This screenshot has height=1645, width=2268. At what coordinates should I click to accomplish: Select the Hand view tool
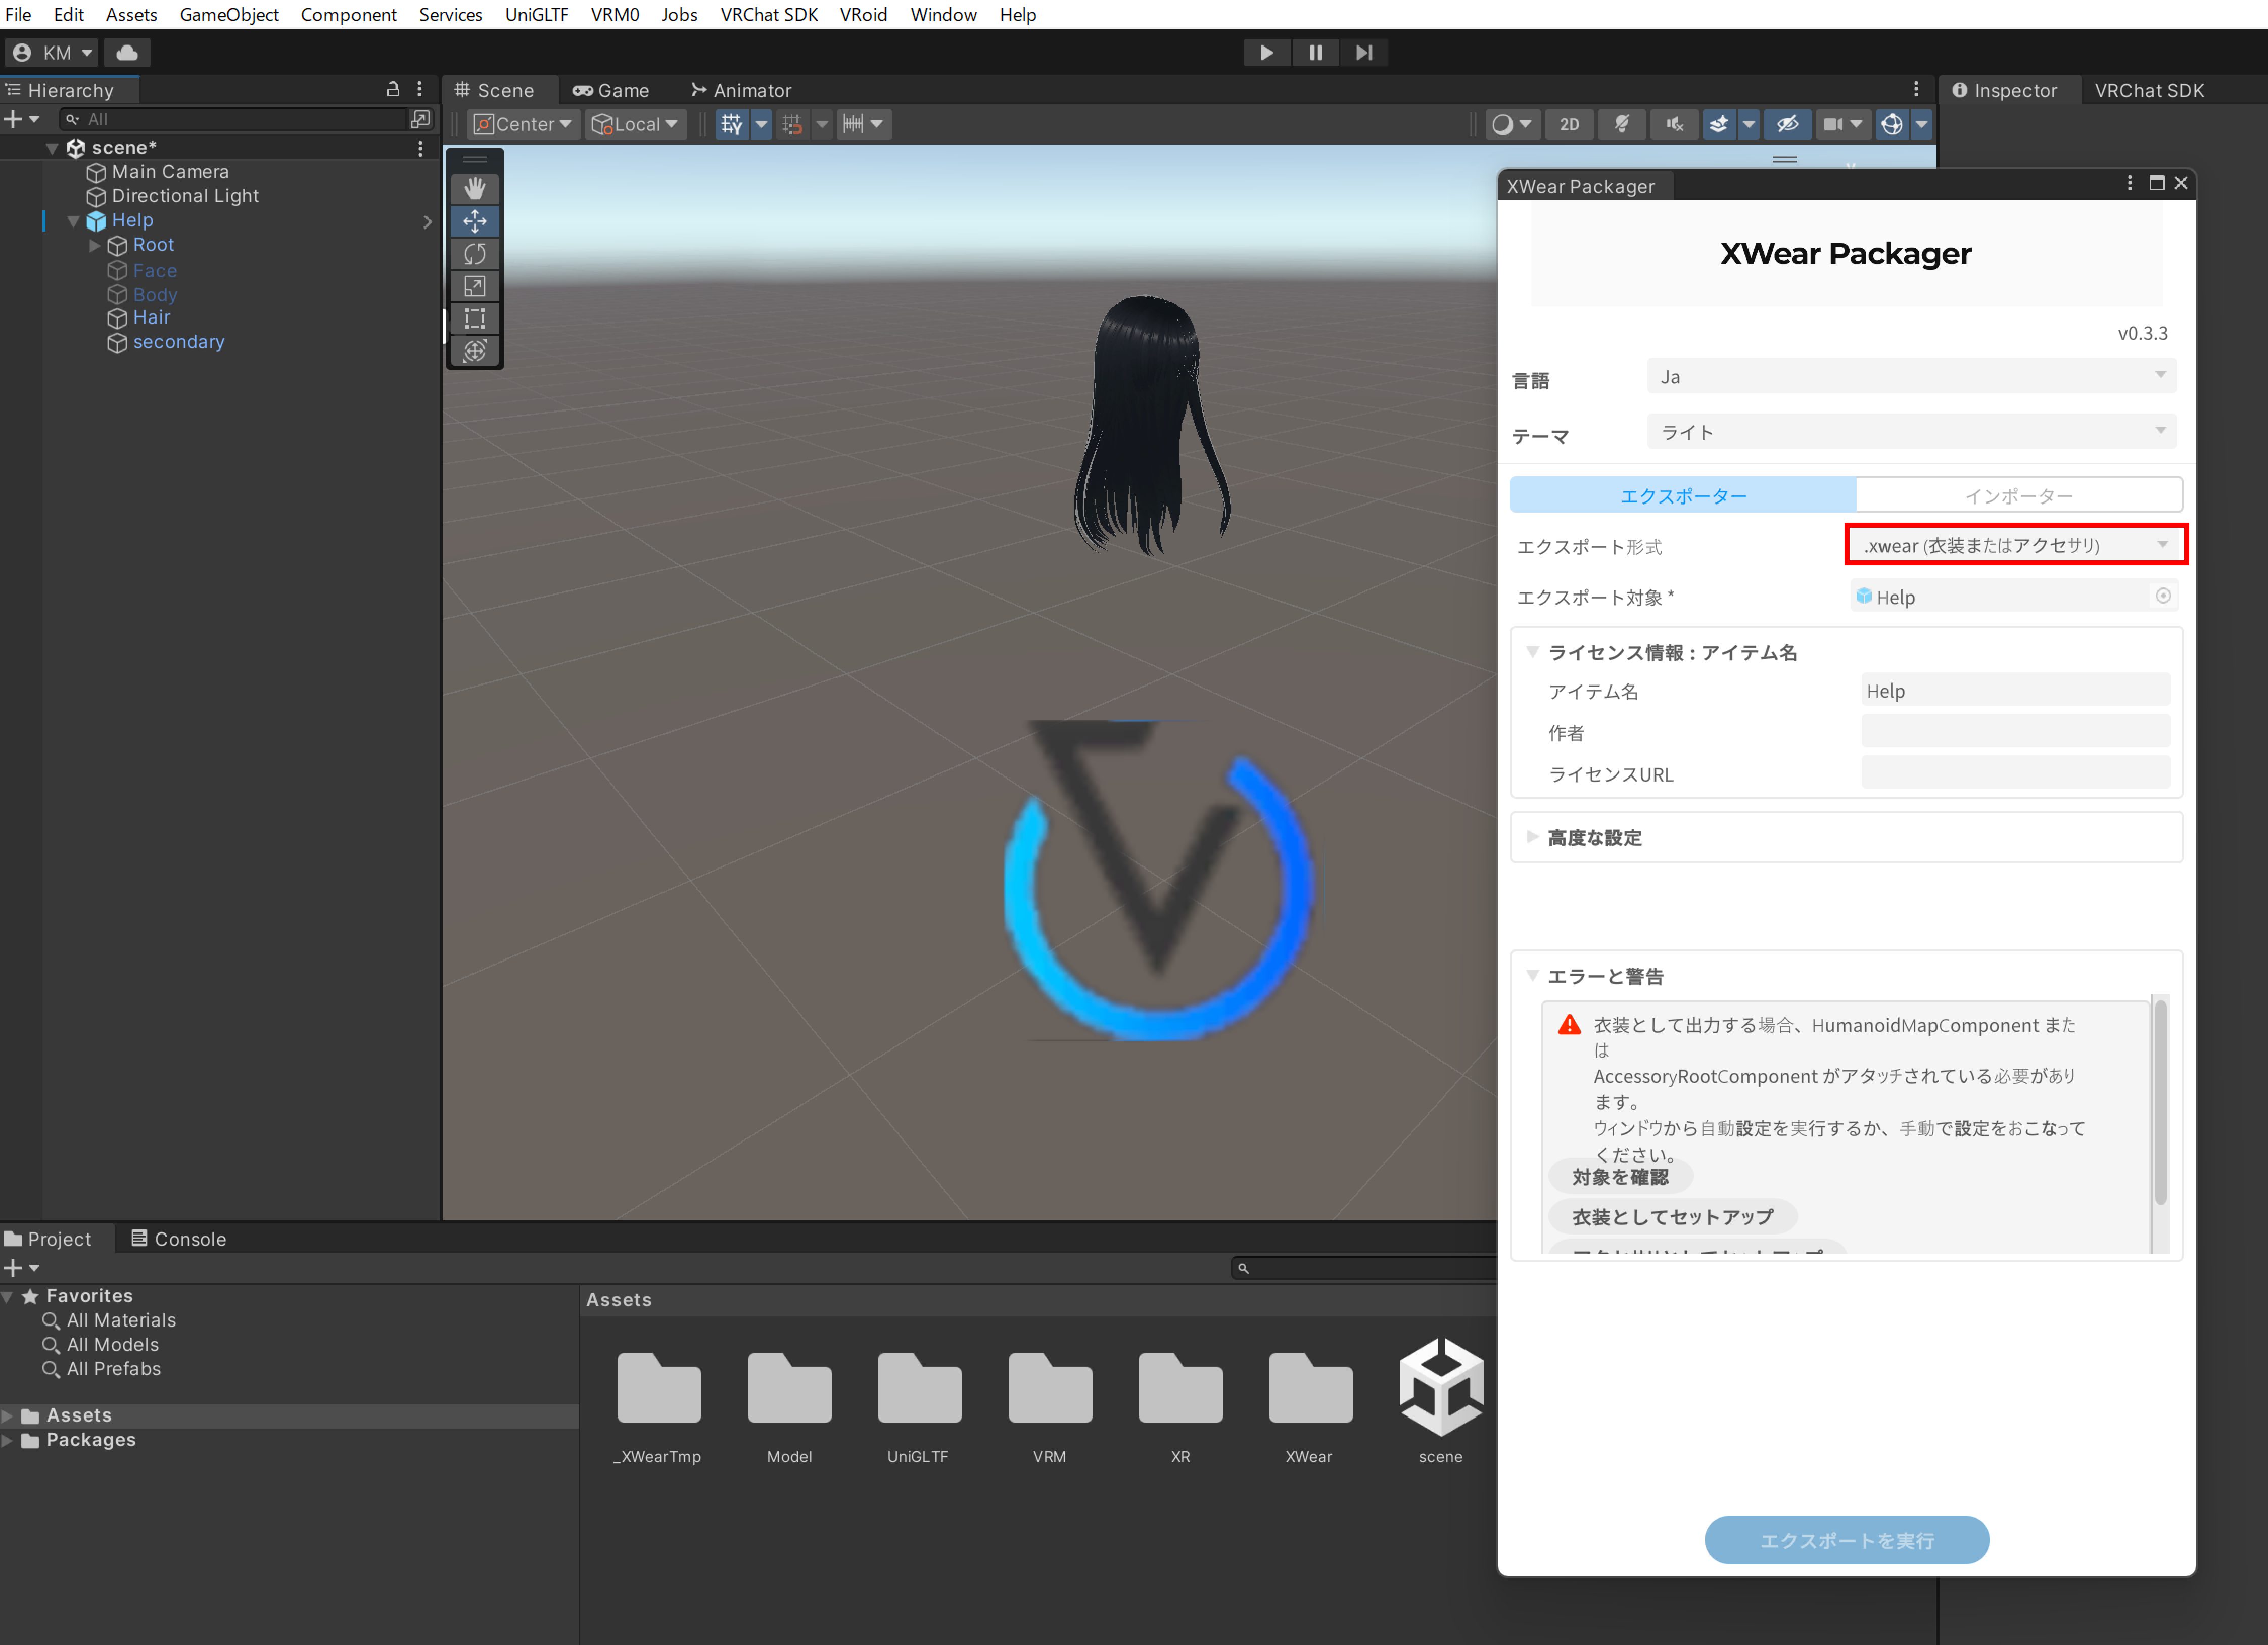(x=475, y=188)
